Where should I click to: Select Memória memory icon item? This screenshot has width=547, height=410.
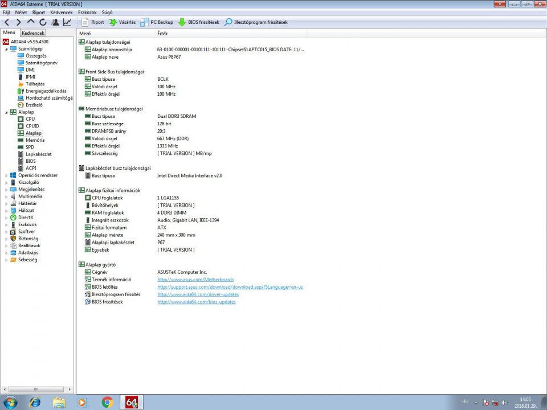click(31, 140)
